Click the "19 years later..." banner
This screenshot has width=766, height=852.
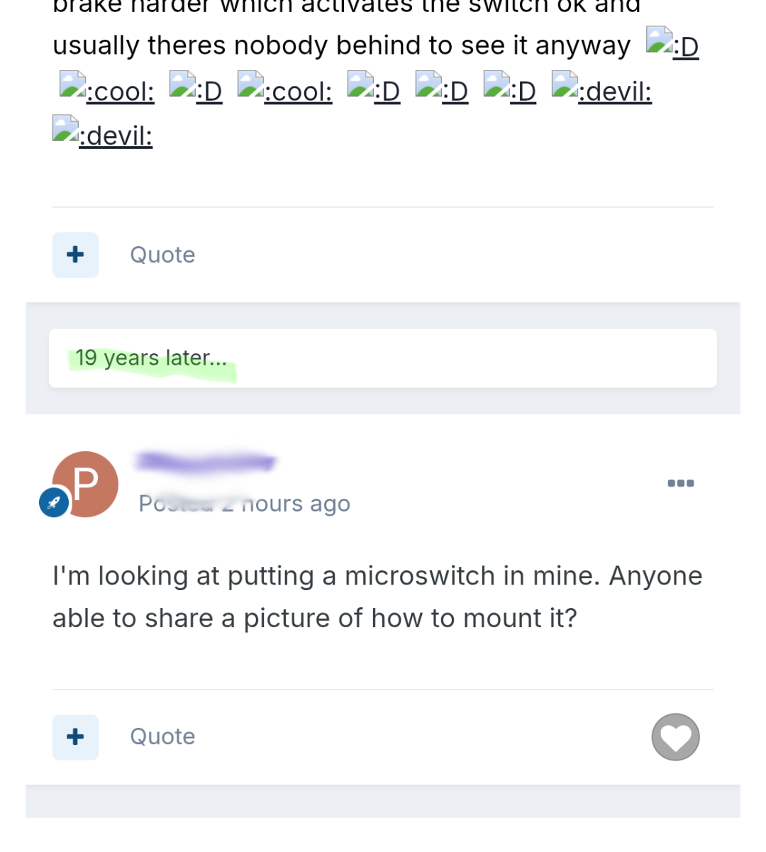[152, 358]
